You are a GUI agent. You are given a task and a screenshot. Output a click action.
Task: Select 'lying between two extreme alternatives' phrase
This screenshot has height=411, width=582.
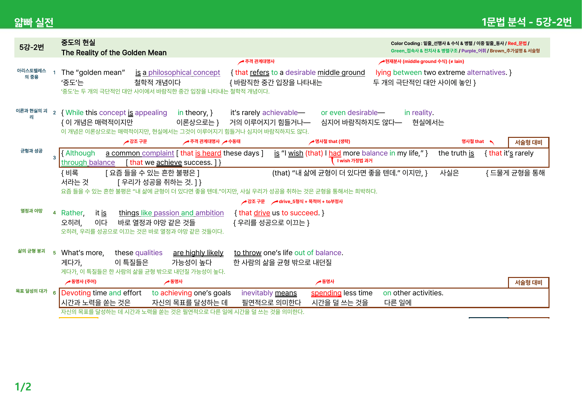[x=441, y=73]
